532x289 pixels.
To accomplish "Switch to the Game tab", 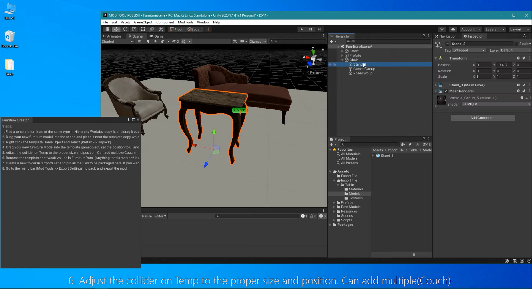I will [157, 36].
